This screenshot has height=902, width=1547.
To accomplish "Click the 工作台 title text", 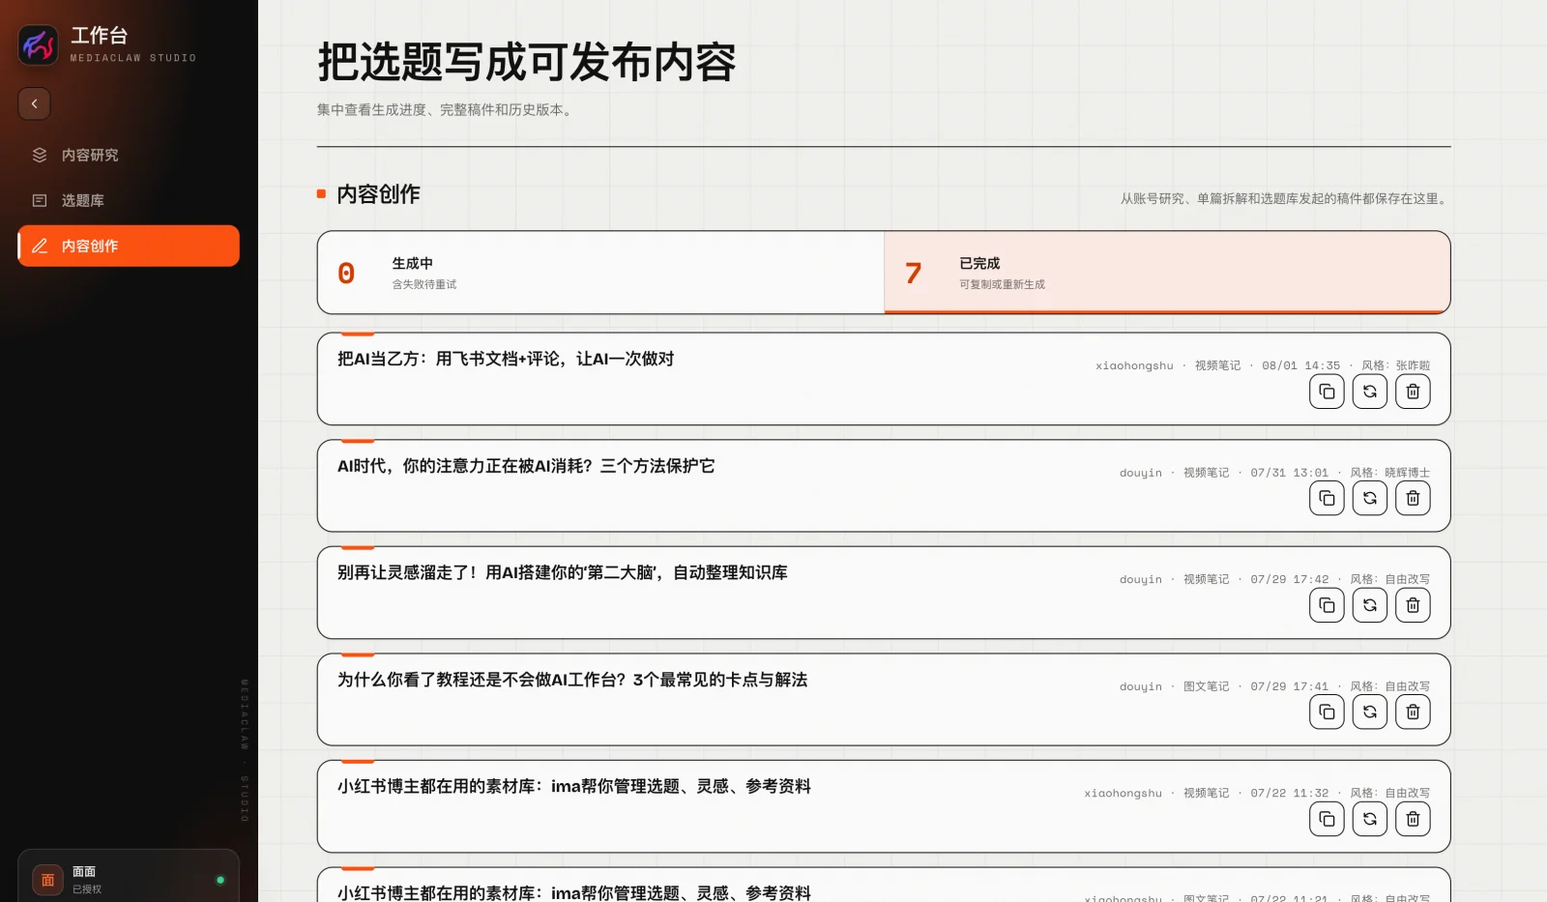I will coord(100,36).
